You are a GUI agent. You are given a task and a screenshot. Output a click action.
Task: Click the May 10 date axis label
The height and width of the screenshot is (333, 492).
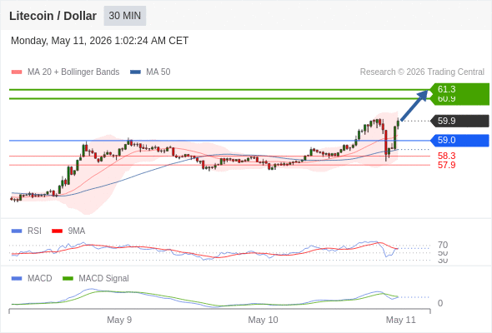click(x=263, y=320)
